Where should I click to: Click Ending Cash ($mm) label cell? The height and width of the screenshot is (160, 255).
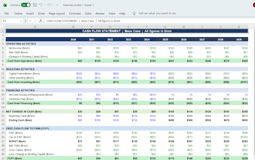pyautogui.click(x=20, y=120)
